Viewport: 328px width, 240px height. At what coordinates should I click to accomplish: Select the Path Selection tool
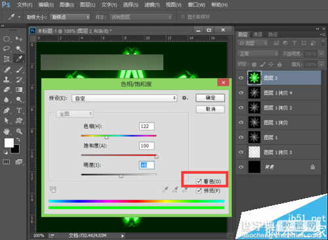tap(7, 121)
